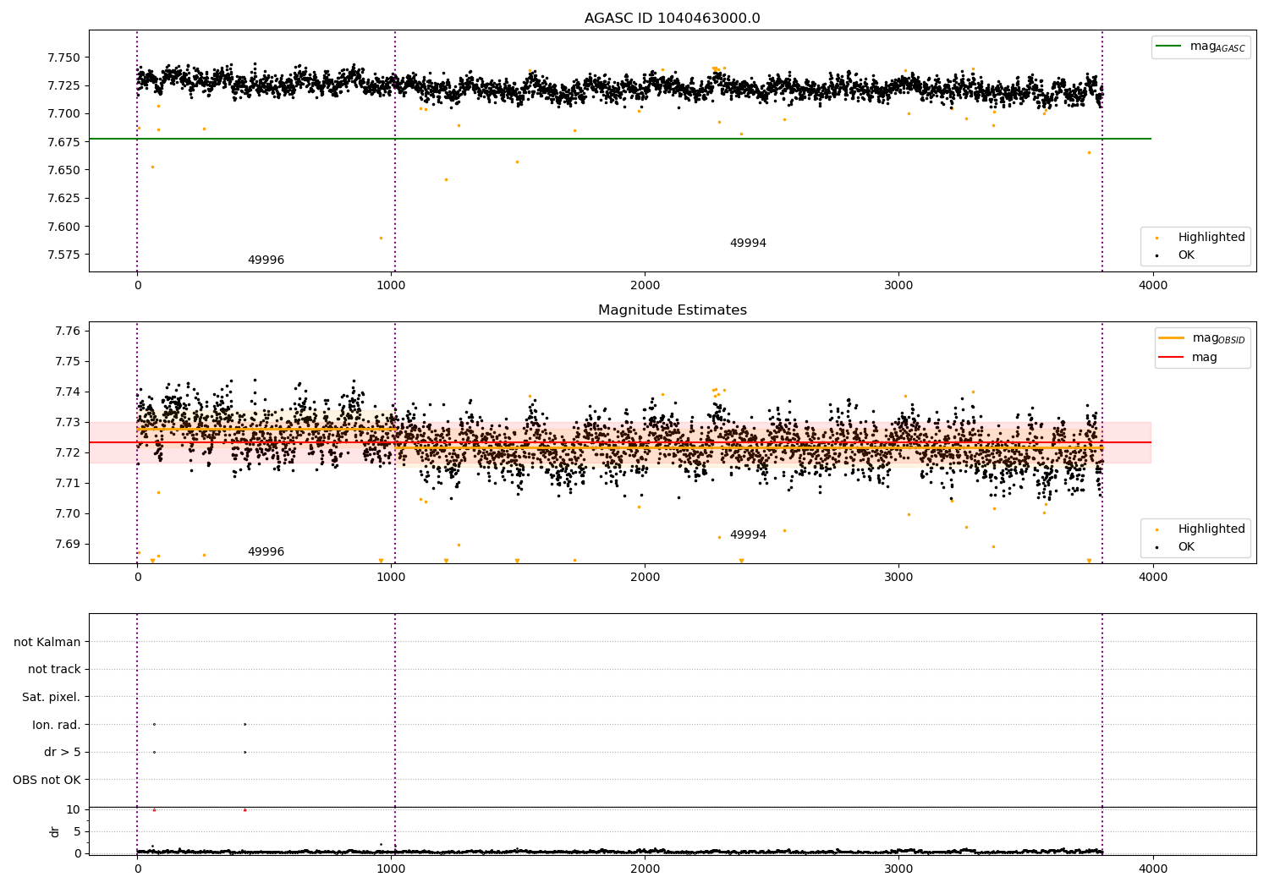Click the red 'mag' legend entry
The width and height of the screenshot is (1269, 888).
pyautogui.click(x=1188, y=357)
